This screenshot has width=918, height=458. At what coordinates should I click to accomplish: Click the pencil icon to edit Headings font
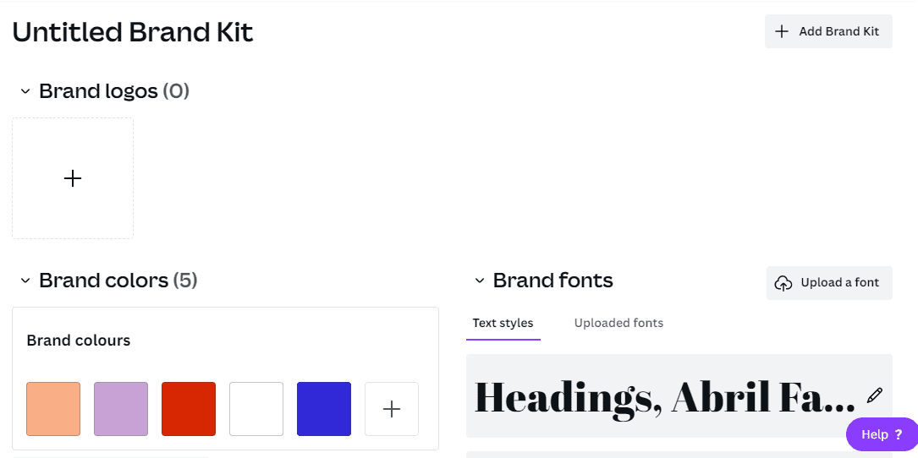(x=875, y=395)
